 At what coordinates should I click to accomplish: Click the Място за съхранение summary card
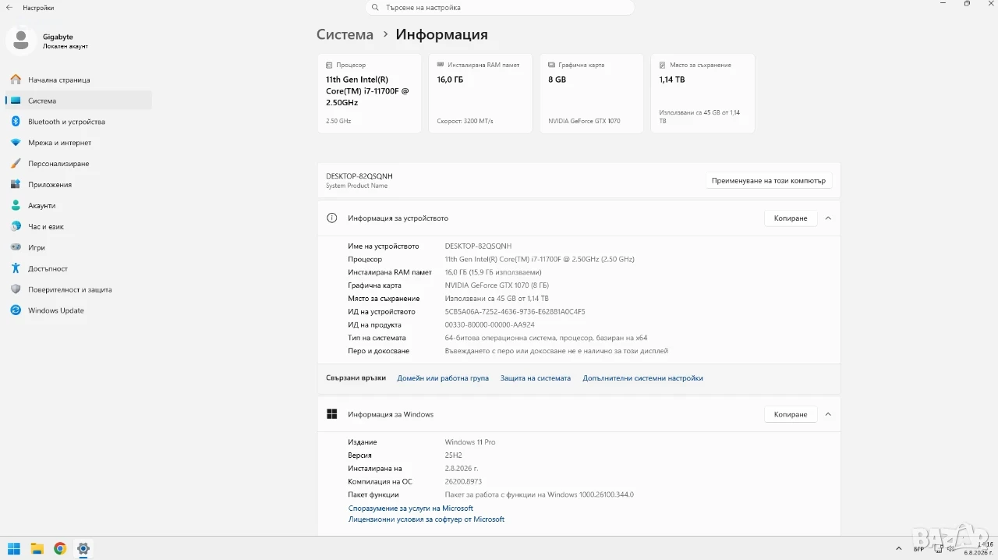(x=702, y=93)
